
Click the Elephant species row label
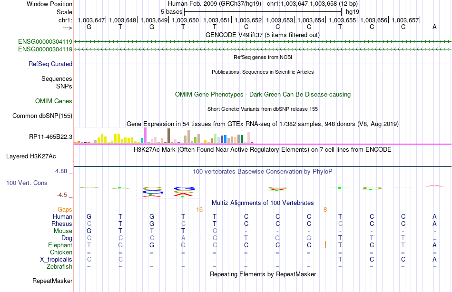tap(60, 245)
